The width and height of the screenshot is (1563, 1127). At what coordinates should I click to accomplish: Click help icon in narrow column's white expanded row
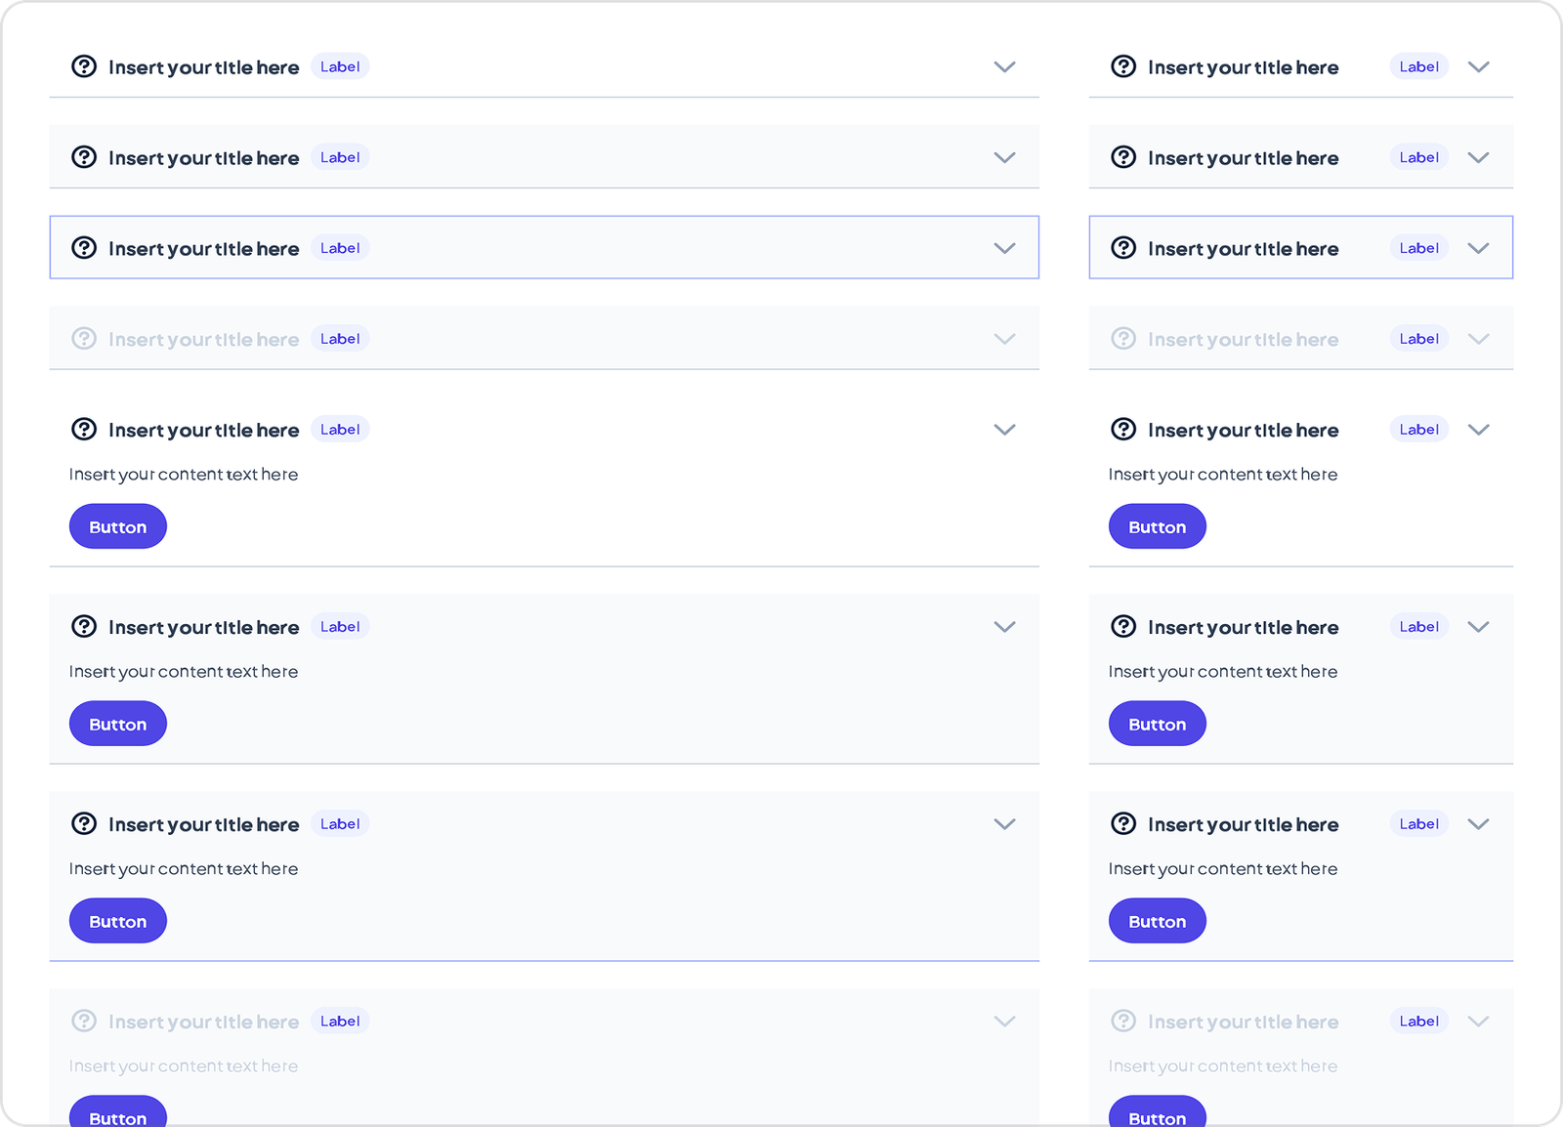pos(1123,430)
